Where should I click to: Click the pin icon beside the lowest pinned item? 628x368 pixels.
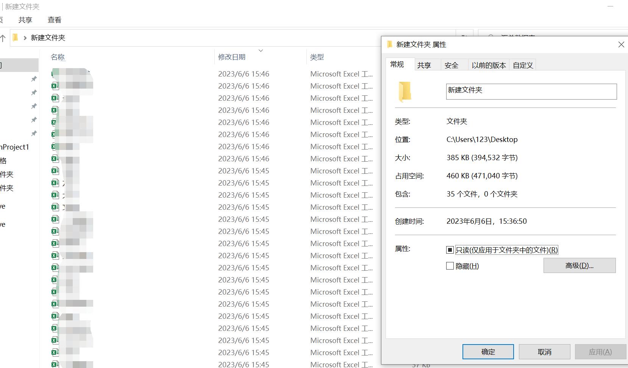click(x=34, y=133)
